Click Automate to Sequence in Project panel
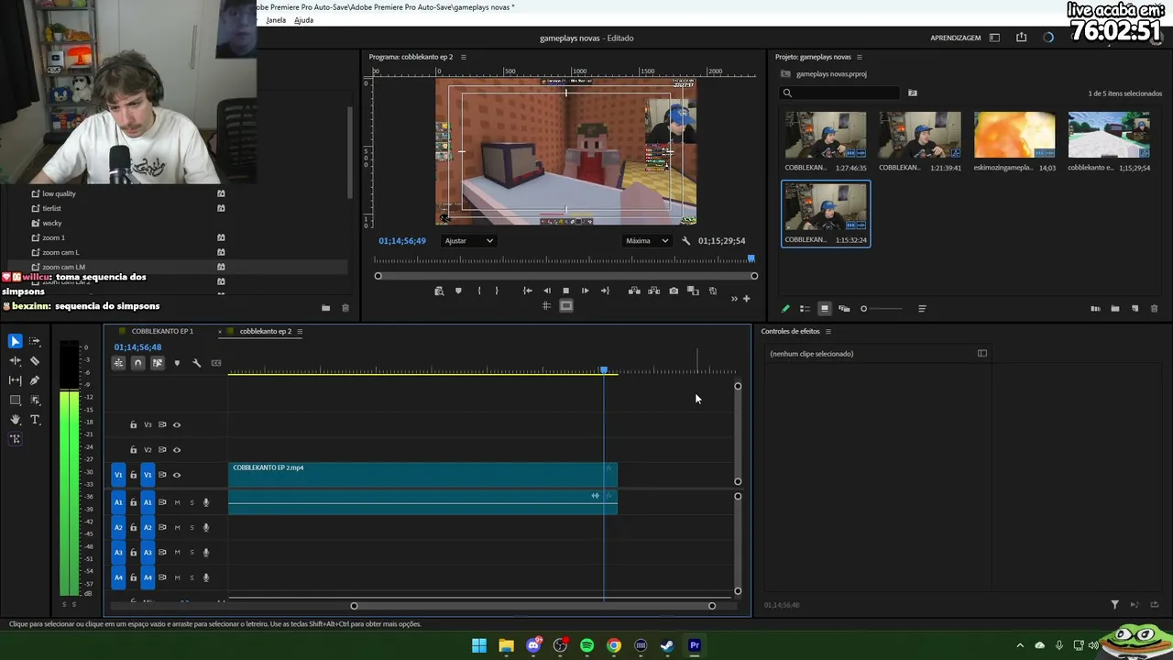The width and height of the screenshot is (1173, 660). 1095,309
